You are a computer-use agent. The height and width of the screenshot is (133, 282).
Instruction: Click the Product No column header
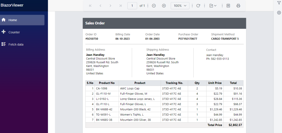[107, 83]
